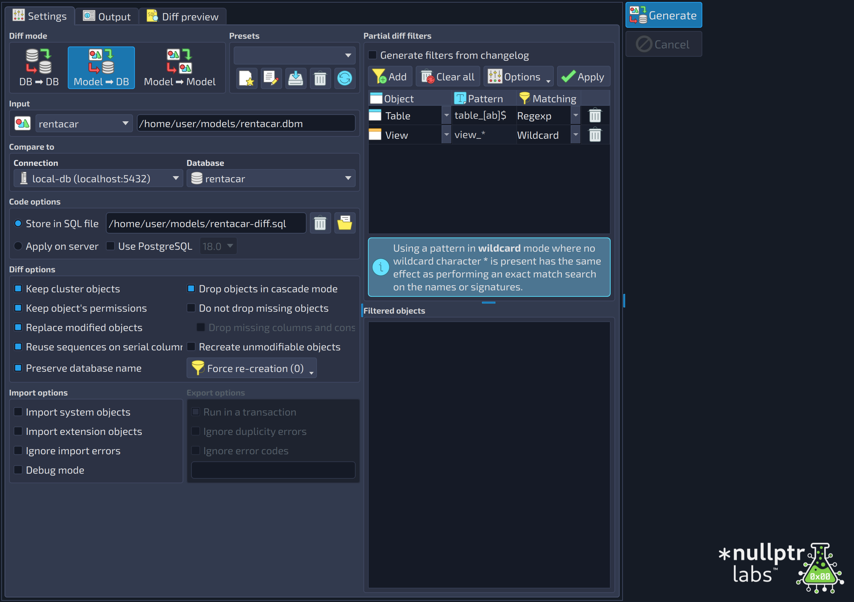Expand Force re-creation filter menu
This screenshot has width=854, height=602.
tap(251, 368)
